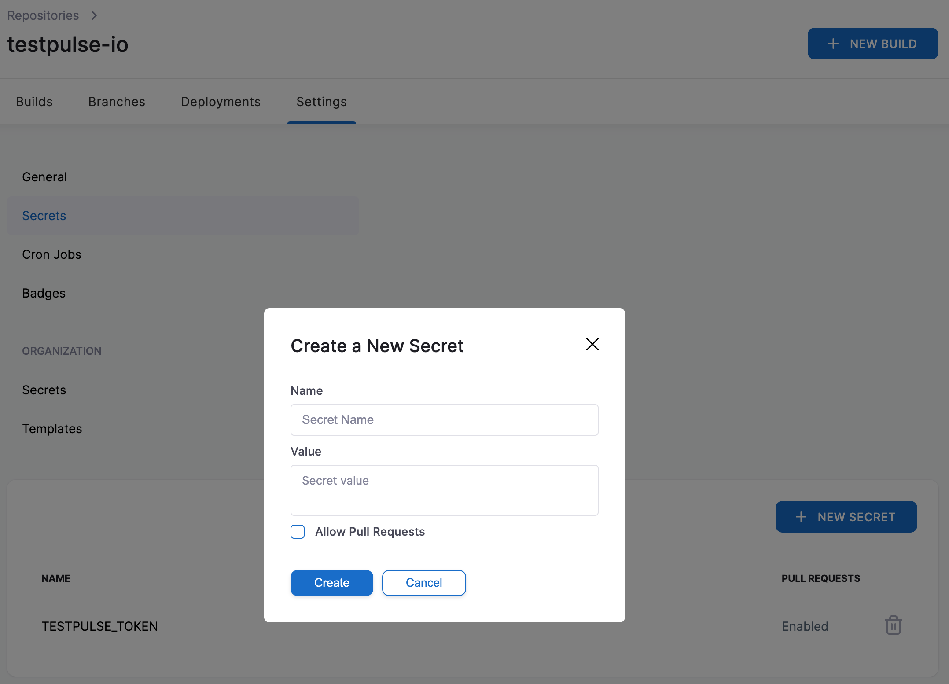The height and width of the screenshot is (684, 949).
Task: Open organization Templates section
Action: coord(52,429)
